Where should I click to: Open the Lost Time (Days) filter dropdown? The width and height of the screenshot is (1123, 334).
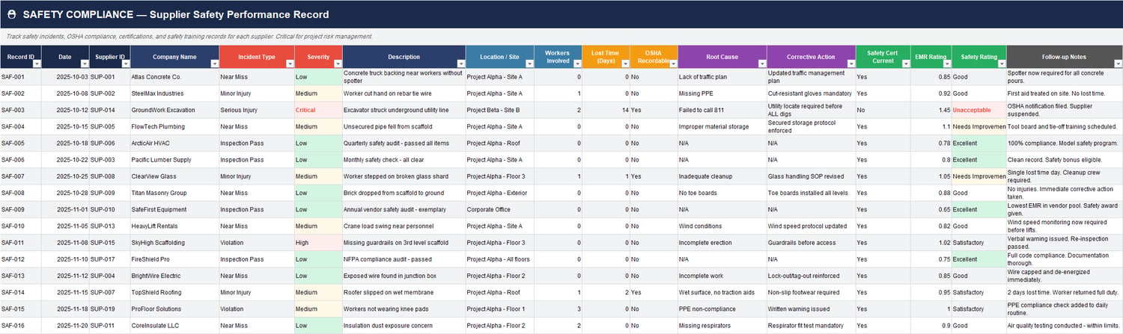click(624, 64)
